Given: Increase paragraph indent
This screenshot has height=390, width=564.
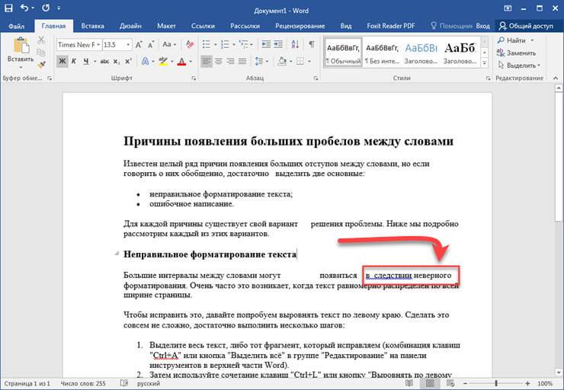Looking at the screenshot, I should coord(278,45).
